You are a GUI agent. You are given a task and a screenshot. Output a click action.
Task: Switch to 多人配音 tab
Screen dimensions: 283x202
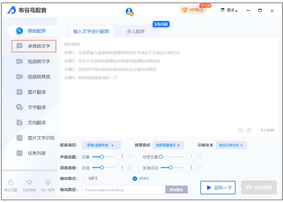coord(135,31)
